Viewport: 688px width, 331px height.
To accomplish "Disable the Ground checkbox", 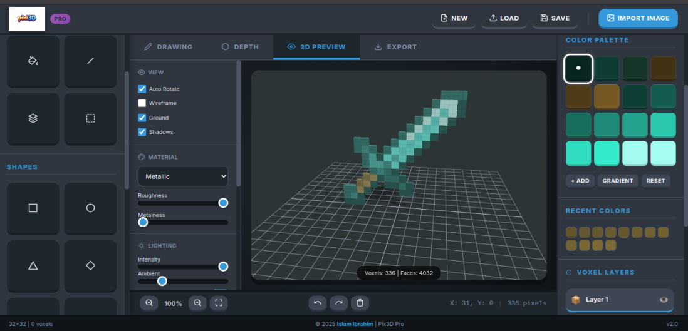I will tap(142, 118).
